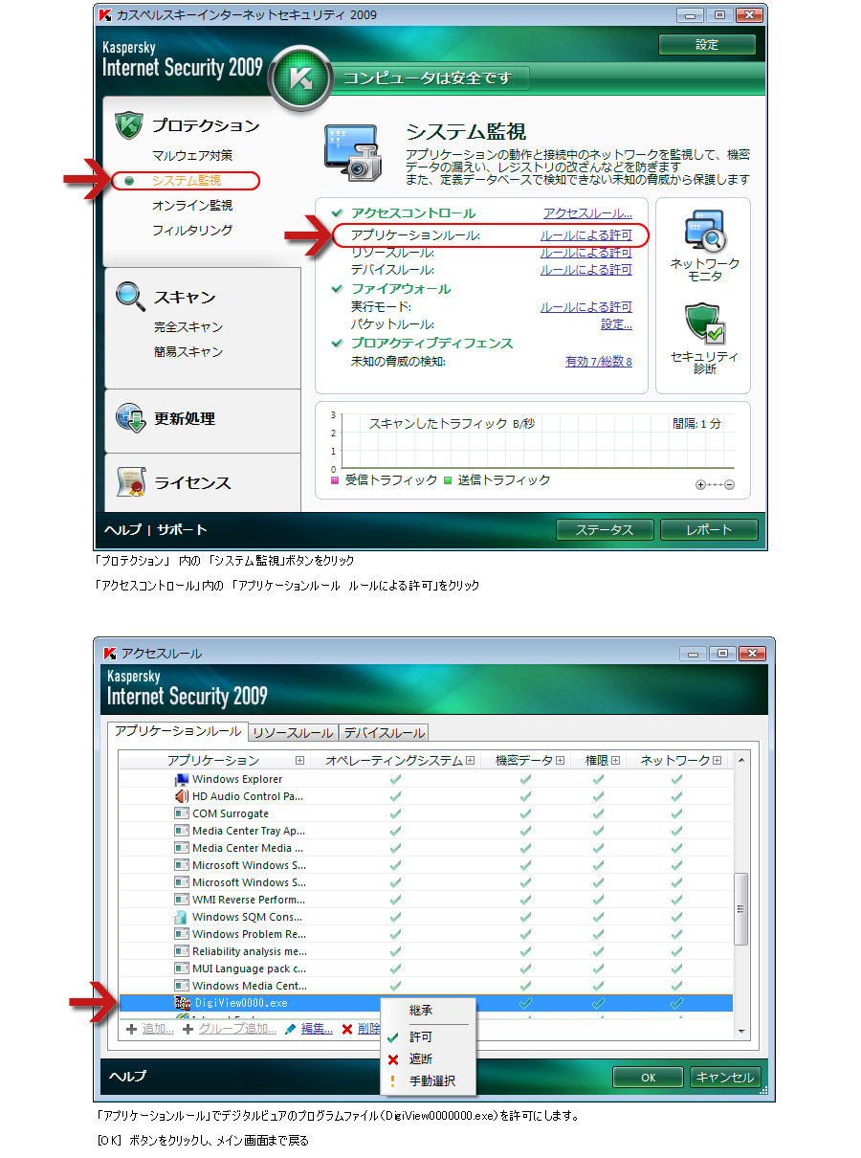Click the レポート button

click(709, 529)
